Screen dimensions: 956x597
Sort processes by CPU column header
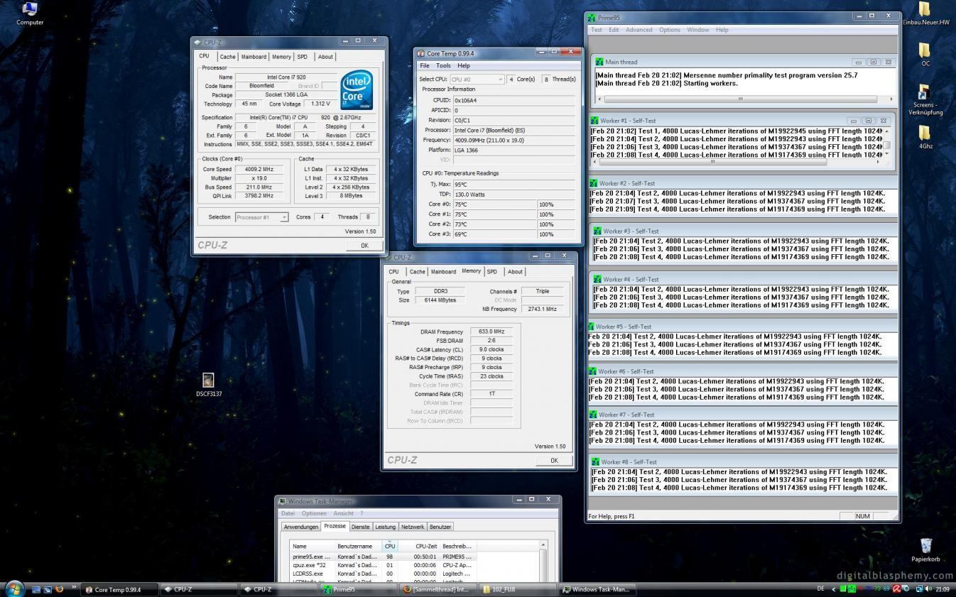(389, 546)
